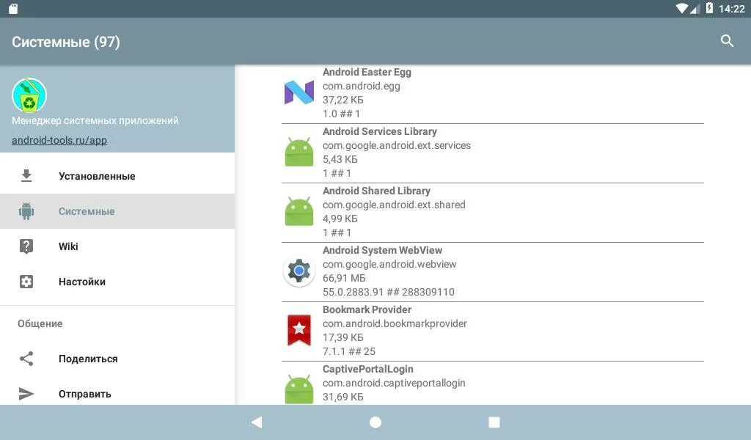Tap the Android home circle button
This screenshot has height=440, width=751.
tap(375, 422)
